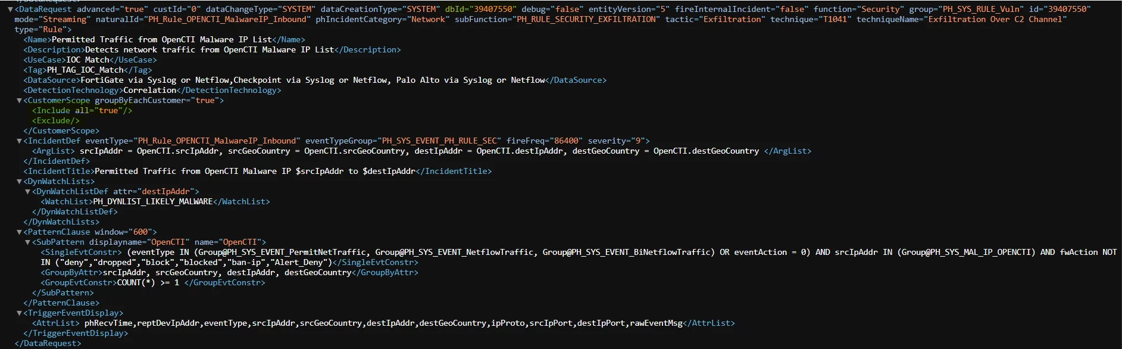The image size is (1122, 349).
Task: Collapse the DataRequest root node
Action: (10, 10)
